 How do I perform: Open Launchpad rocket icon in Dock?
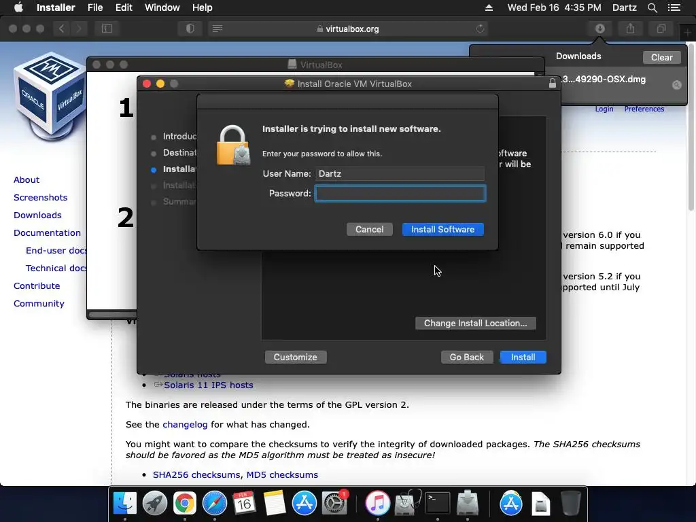coord(155,504)
